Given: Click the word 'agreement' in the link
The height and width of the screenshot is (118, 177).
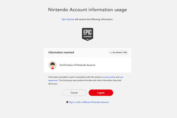Looking at the screenshot, I should pos(53,80).
